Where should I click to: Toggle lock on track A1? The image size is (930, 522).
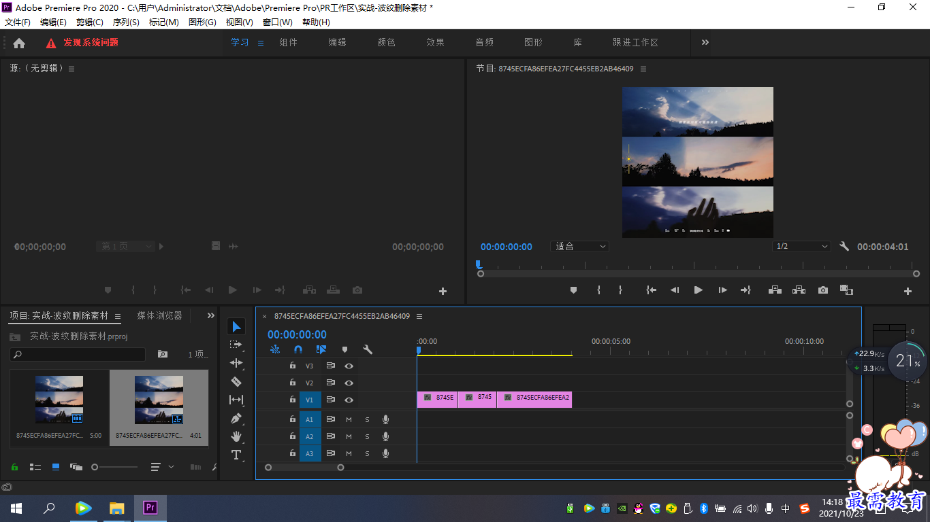pyautogui.click(x=293, y=419)
